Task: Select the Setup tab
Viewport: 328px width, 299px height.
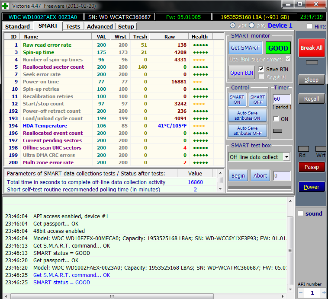Action: click(x=126, y=26)
